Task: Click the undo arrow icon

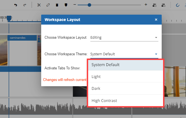Action: [x=15, y=5]
